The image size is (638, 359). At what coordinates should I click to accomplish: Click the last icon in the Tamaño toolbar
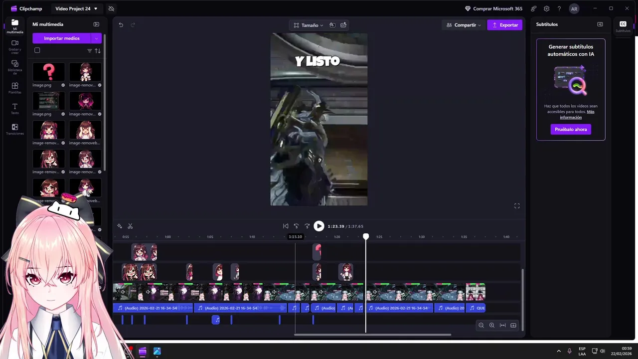tap(343, 25)
